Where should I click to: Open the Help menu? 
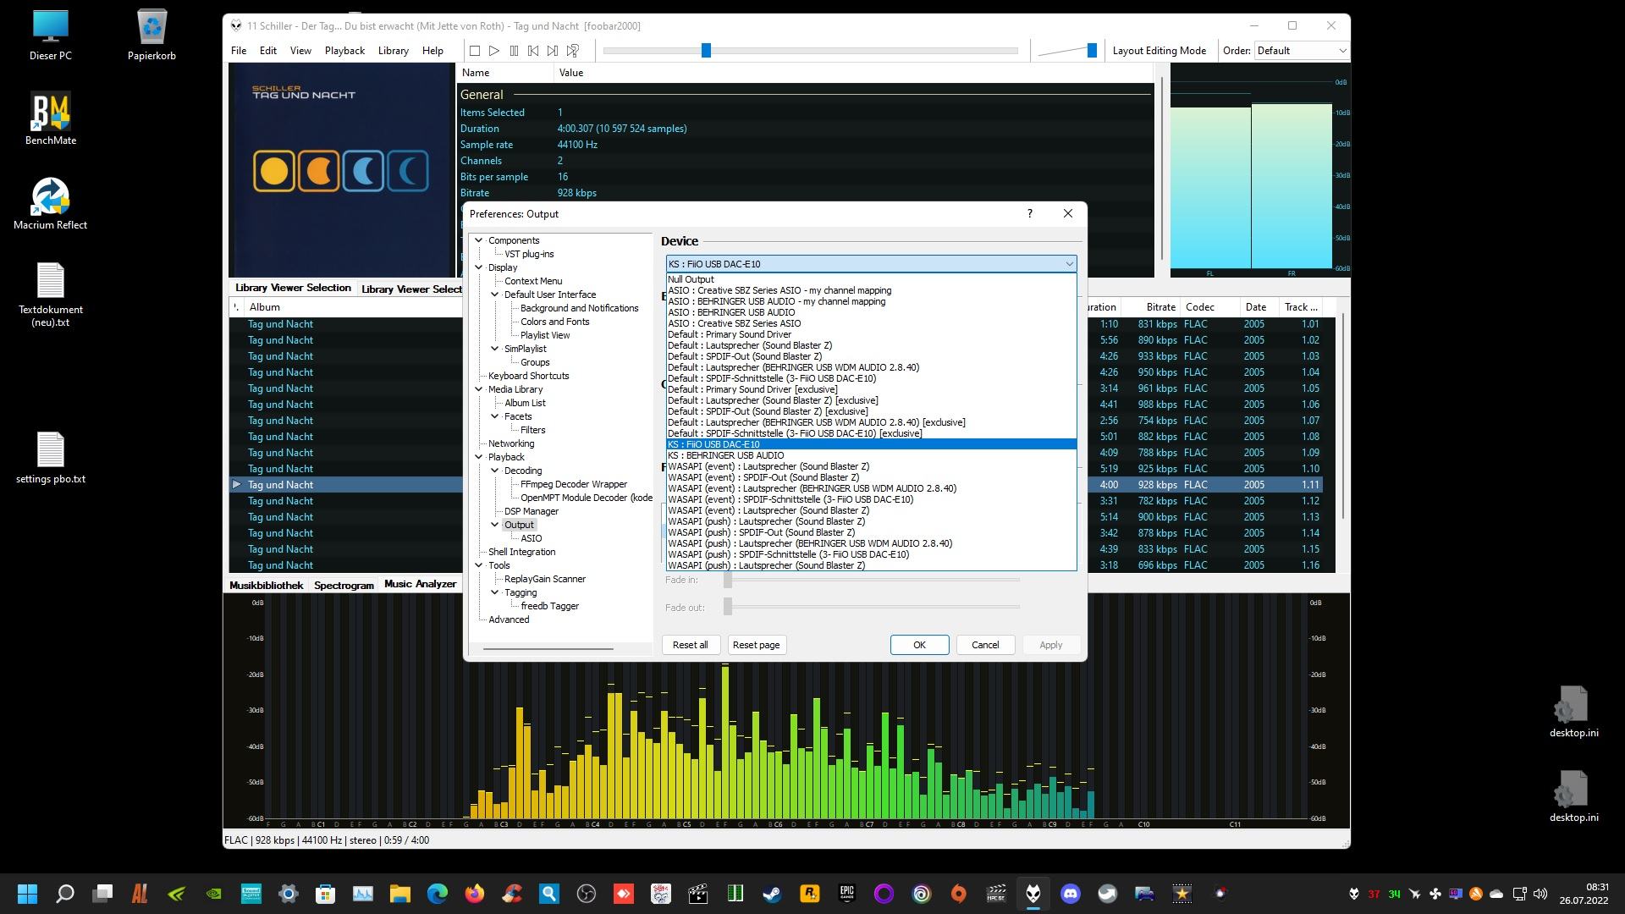tap(432, 51)
